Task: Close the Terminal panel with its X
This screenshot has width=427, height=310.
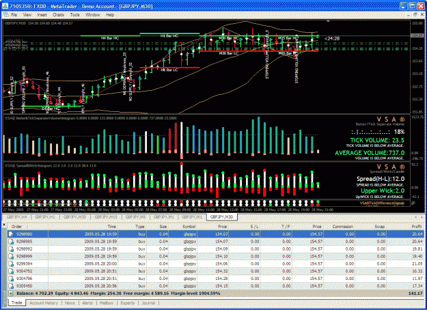Action: tap(4, 225)
